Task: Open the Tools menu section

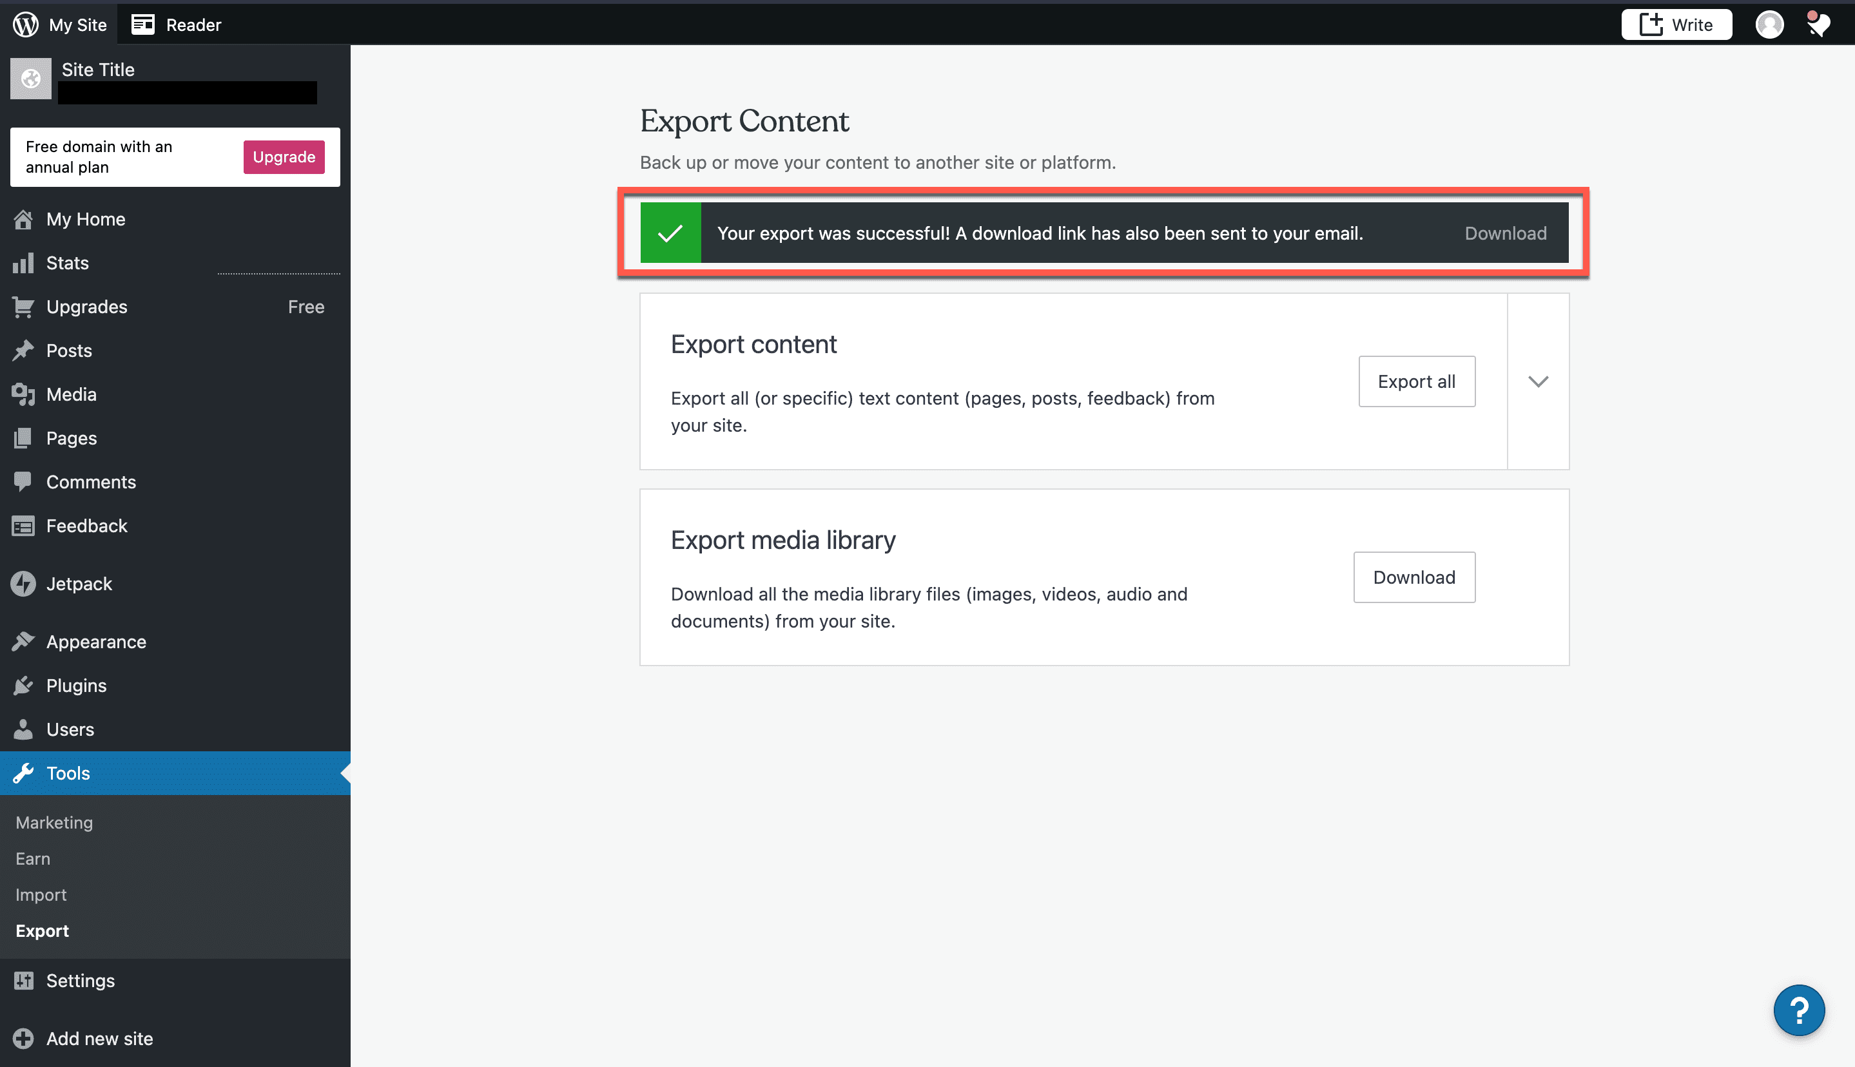Action: point(68,773)
